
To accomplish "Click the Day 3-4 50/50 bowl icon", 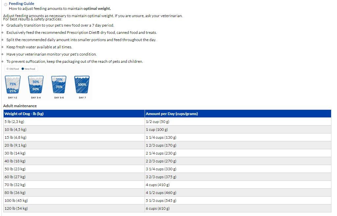I will click(36, 85).
